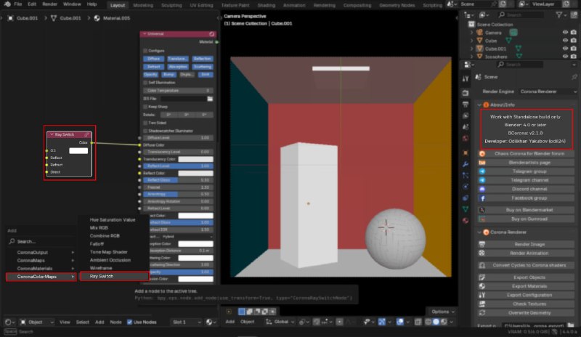This screenshot has height=337, width=581.
Task: Click Rendered viewport shading icon
Action: point(444,322)
